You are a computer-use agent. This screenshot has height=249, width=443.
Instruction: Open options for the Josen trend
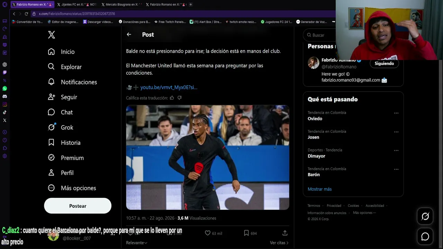[396, 132]
